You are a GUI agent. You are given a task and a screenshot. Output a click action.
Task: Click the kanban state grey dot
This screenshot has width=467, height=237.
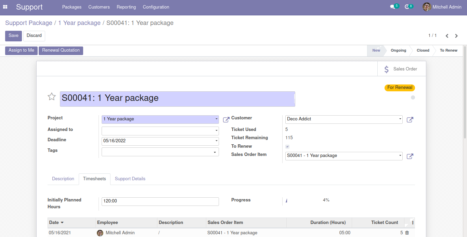click(413, 97)
